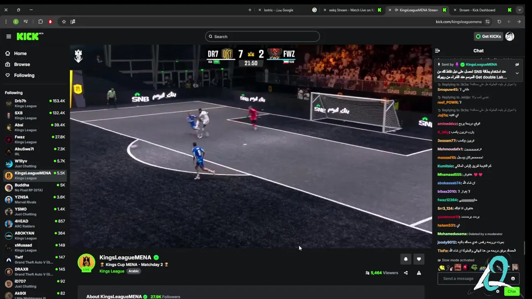This screenshot has height=299, width=532.
Task: Hide the pinned chat message
Action: point(517,65)
